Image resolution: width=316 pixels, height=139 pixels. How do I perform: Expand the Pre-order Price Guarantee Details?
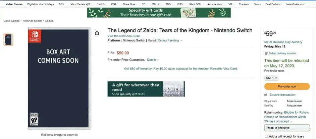point(153,60)
